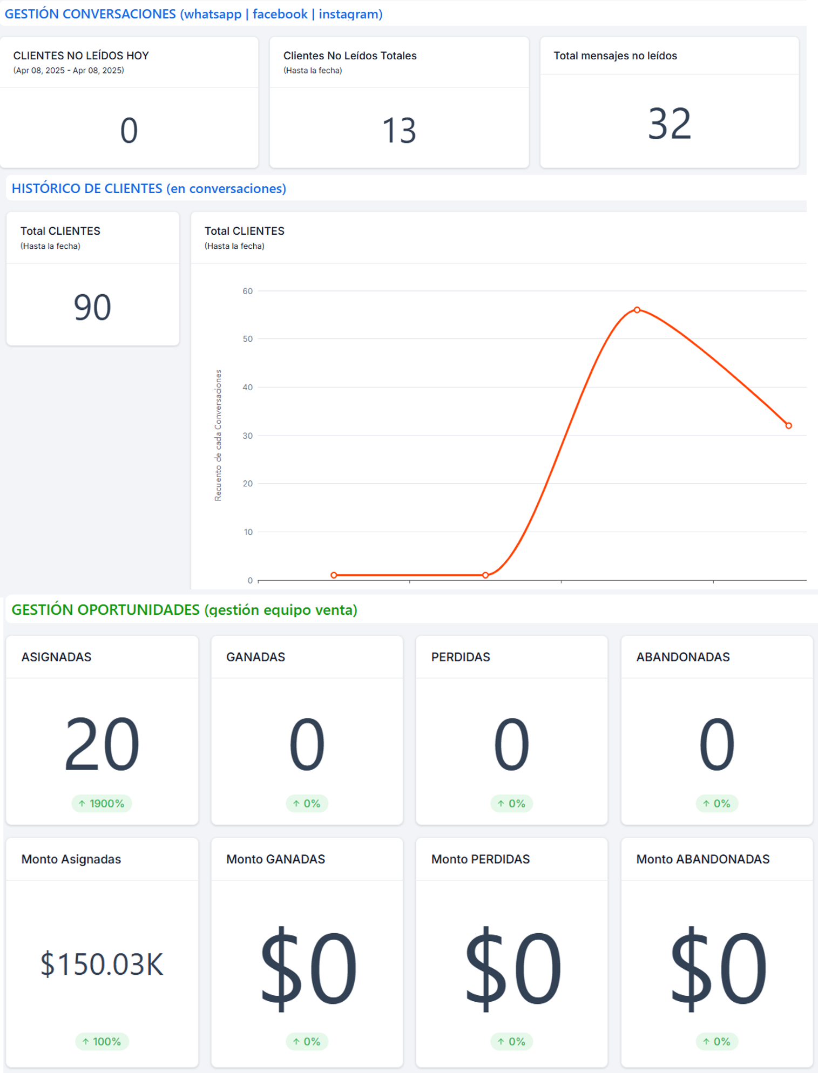The width and height of the screenshot is (818, 1073).
Task: Click the 90 Total CLIENTES value
Action: [x=92, y=307]
